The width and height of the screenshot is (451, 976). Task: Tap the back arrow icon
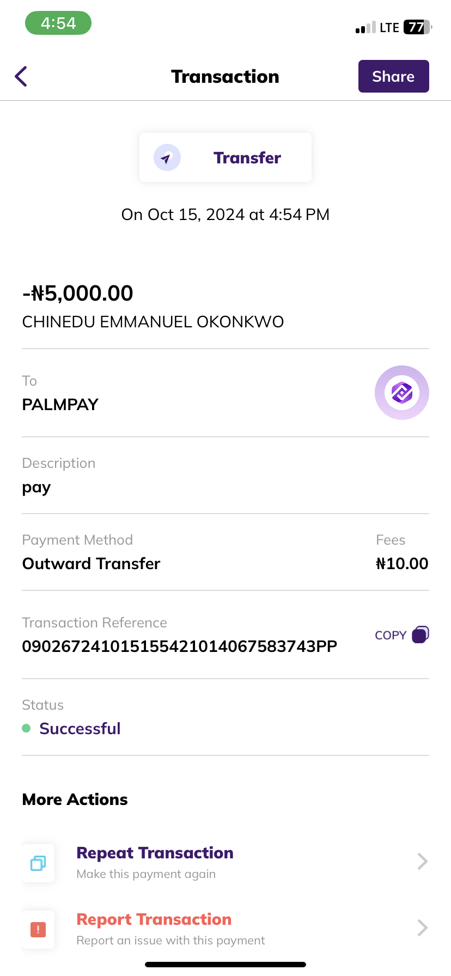[x=21, y=76]
